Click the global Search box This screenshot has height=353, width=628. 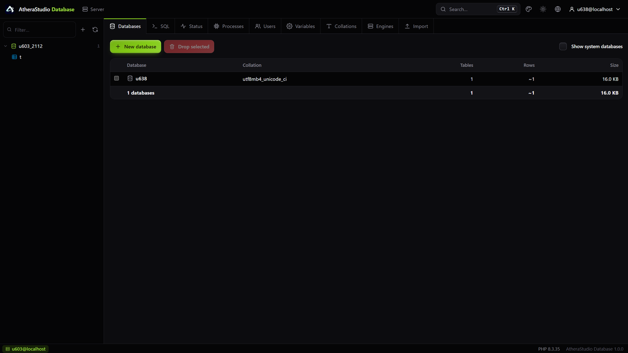478,9
